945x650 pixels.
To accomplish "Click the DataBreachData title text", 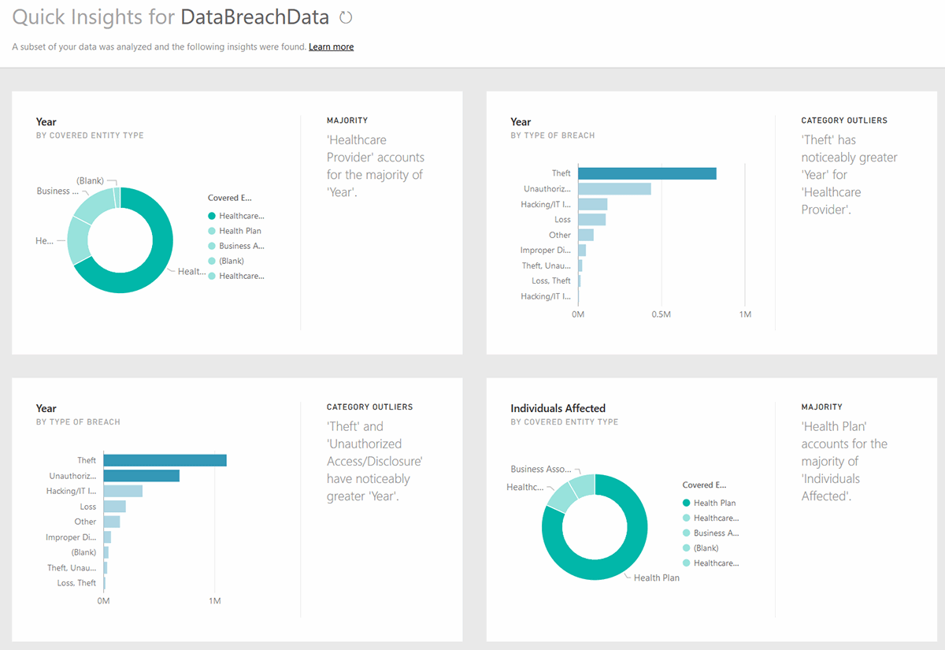I will tap(252, 17).
